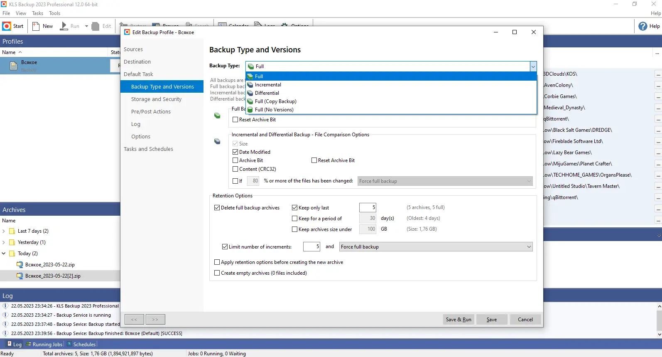The width and height of the screenshot is (662, 357).
Task: Open the File menu
Action: click(6, 13)
